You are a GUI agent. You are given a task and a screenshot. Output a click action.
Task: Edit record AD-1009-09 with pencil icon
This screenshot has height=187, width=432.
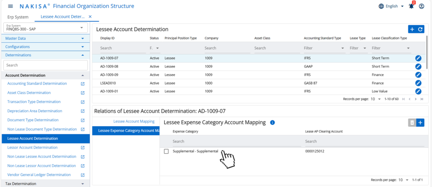click(x=418, y=75)
